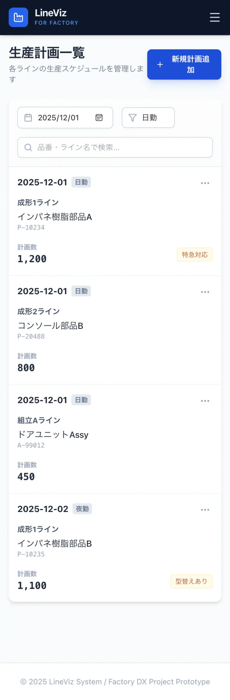Viewport: 230px width, 700px height.
Task: Click the LineViz factory logo icon
Action: click(18, 17)
